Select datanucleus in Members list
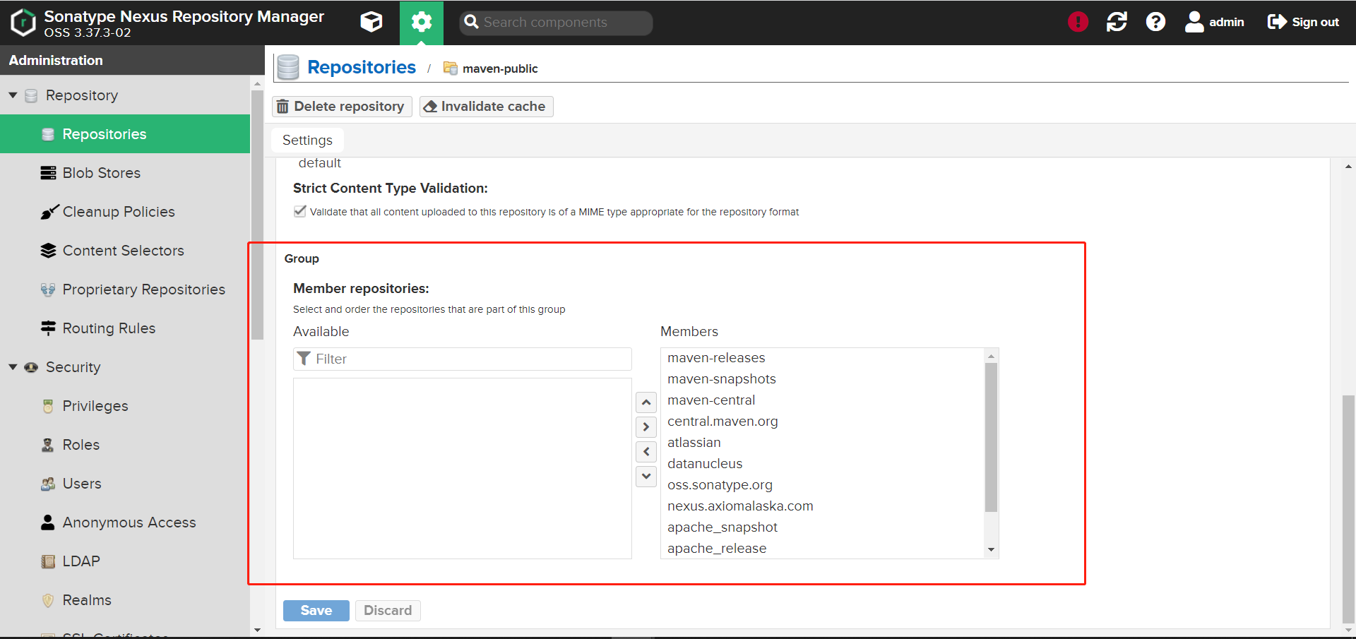This screenshot has width=1356, height=639. pos(823,464)
